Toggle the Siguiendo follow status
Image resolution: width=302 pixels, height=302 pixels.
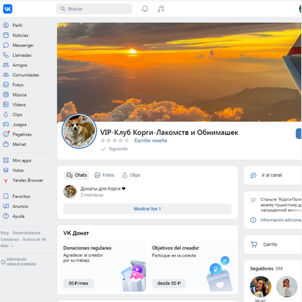[x=114, y=149]
